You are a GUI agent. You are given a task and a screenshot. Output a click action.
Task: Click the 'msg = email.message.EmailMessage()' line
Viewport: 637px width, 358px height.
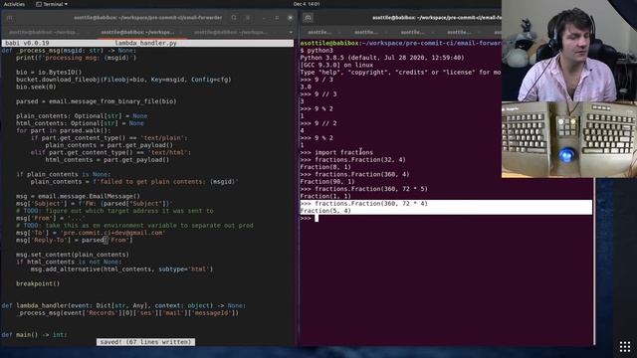78,197
